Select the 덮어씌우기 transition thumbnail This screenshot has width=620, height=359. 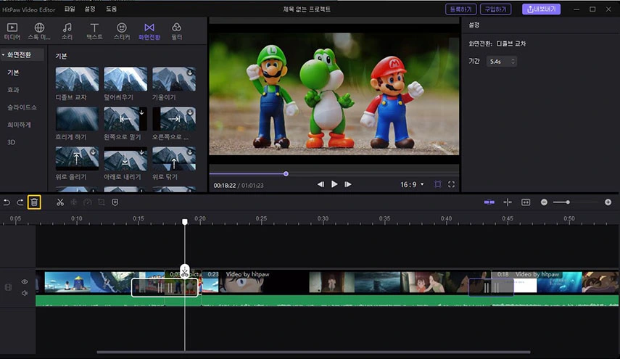[x=125, y=78]
